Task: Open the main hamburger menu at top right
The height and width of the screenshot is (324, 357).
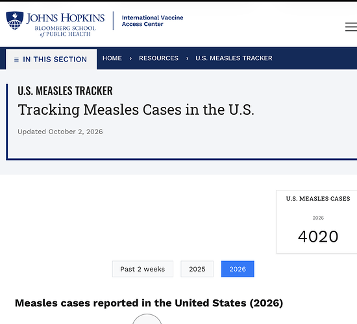Action: 351,27
